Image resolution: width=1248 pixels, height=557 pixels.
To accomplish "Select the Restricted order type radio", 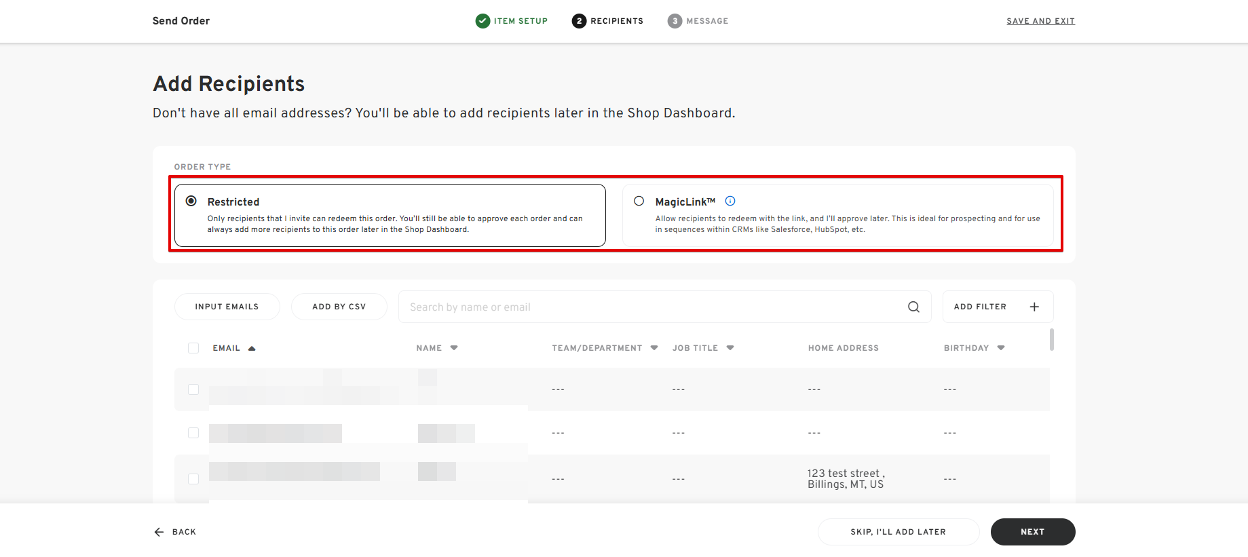I will tap(191, 201).
